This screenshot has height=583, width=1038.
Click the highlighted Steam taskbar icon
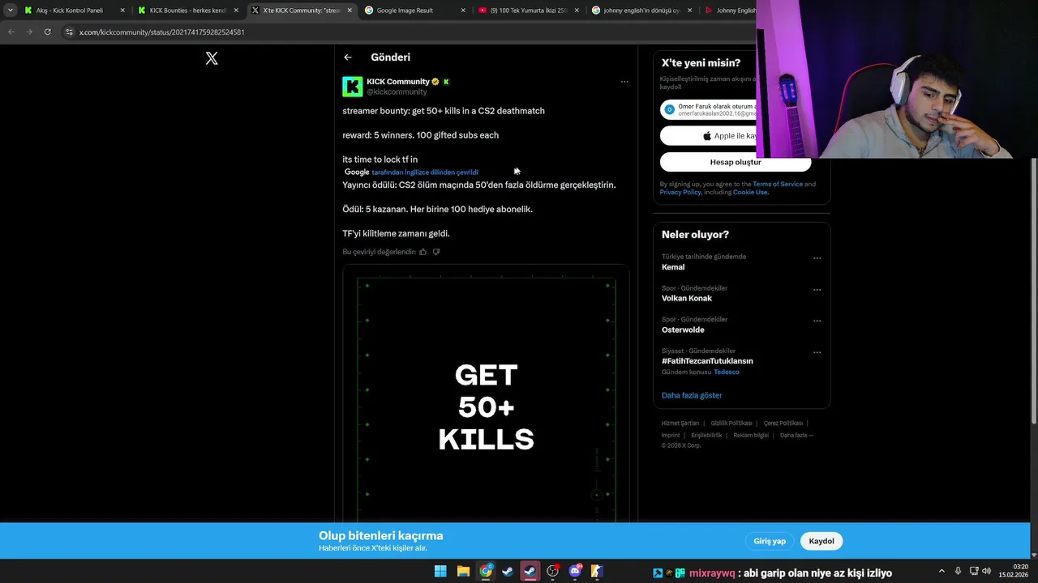click(530, 572)
